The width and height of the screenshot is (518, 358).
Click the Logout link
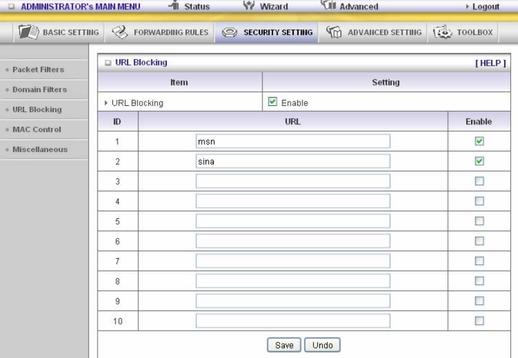tap(486, 7)
